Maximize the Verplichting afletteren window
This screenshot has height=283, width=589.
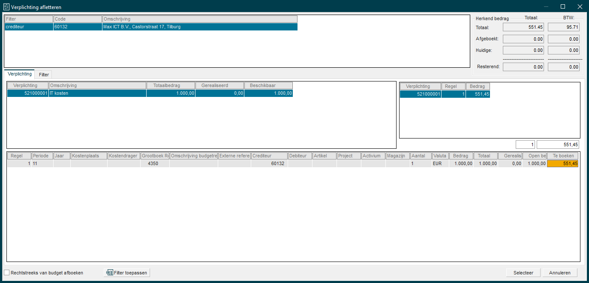point(563,6)
